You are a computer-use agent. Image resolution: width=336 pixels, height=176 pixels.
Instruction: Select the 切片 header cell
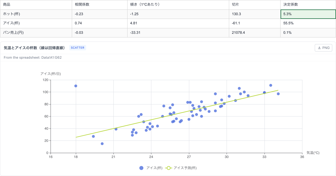click(255, 5)
